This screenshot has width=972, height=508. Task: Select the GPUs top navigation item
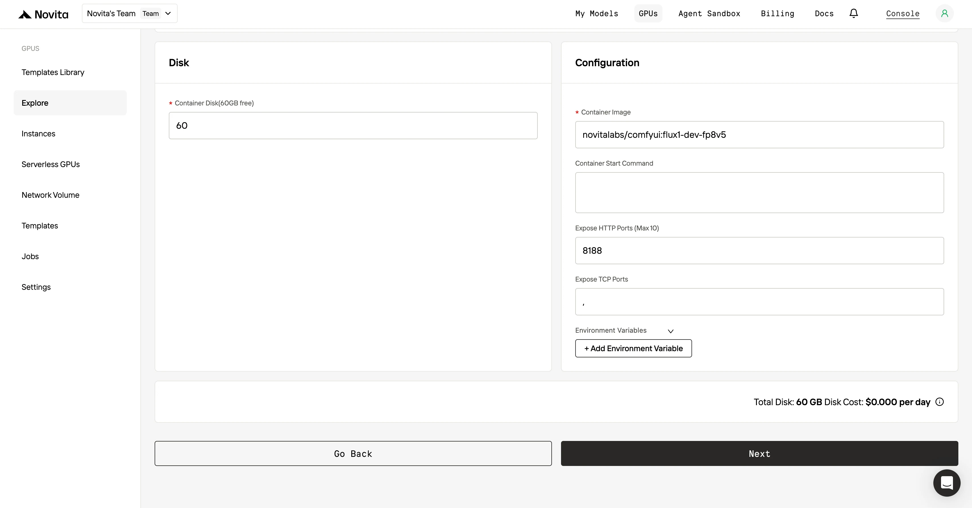648,14
